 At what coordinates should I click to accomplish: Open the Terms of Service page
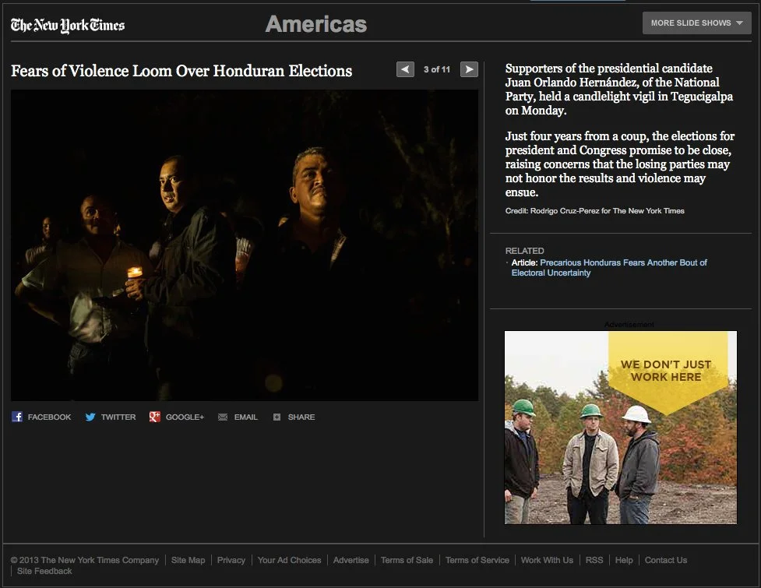477,560
